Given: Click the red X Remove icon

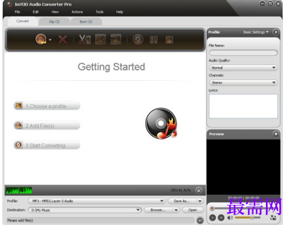Looking at the screenshot, I should coord(63,40).
